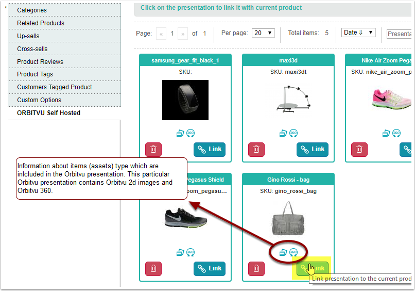The width and height of the screenshot is (415, 291).
Task: Select the ORBITVU Self Hosted tab
Action: pos(64,113)
